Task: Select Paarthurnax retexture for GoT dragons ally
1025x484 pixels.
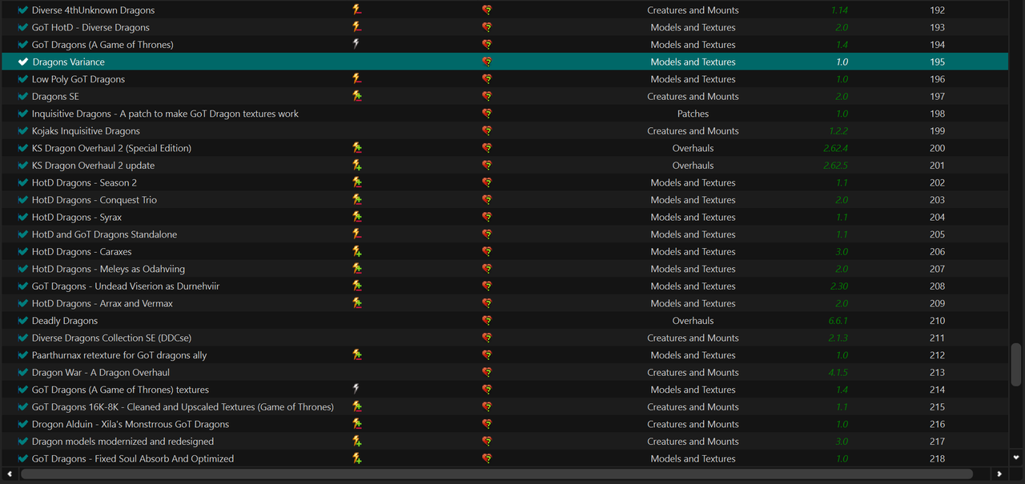Action: click(x=119, y=355)
